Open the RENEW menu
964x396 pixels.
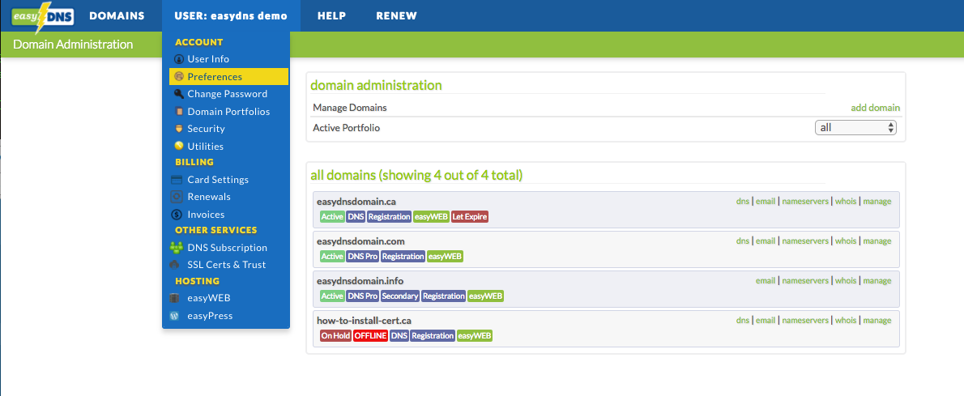[x=397, y=16]
